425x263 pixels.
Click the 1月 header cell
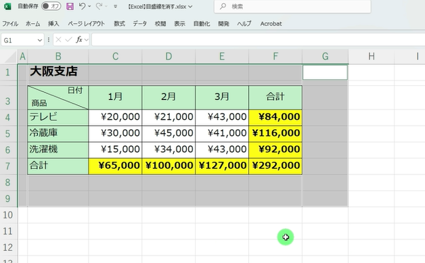115,97
